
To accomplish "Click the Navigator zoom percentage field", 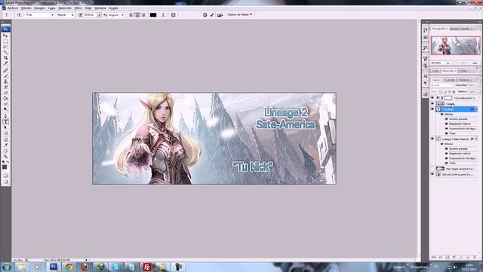I will 437,63.
